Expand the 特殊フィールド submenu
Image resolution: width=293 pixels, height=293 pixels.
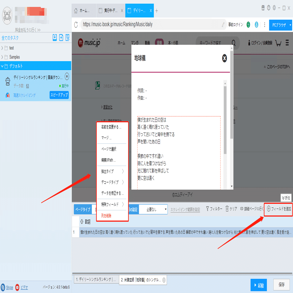(112, 205)
